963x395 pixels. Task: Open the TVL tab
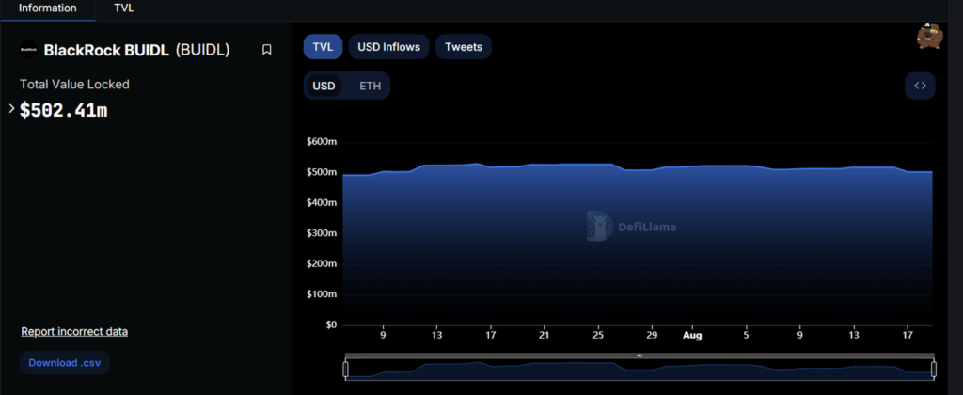coord(123,8)
